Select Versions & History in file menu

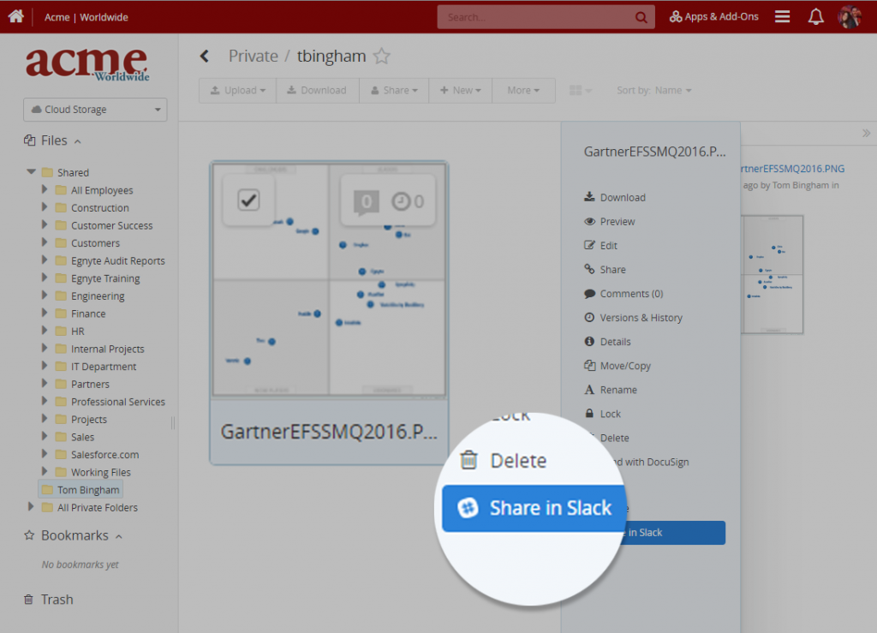tap(641, 318)
